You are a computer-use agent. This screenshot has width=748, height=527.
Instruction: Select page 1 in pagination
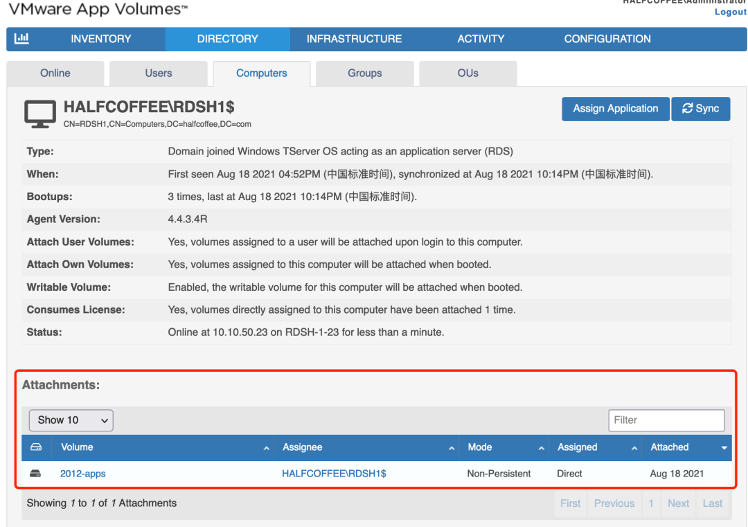[x=650, y=503]
